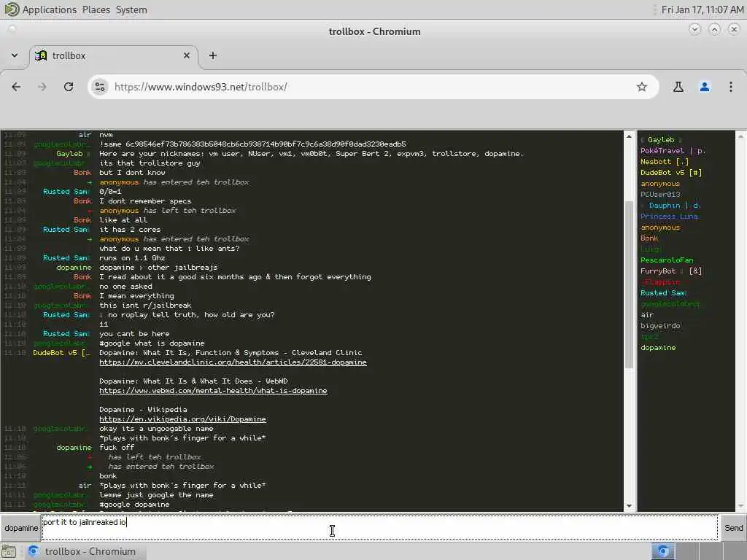Click chat scrollbar down arrow
This screenshot has height=560, width=747.
(x=629, y=506)
